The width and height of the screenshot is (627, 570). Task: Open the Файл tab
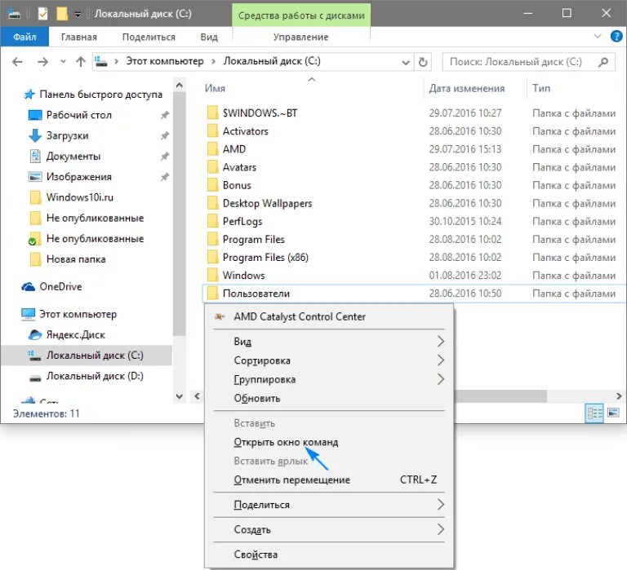(x=24, y=37)
